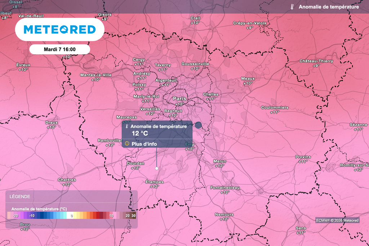Select the Val-de-Reuil label
Viewport: 369px width, 246px height.
tap(31, 16)
